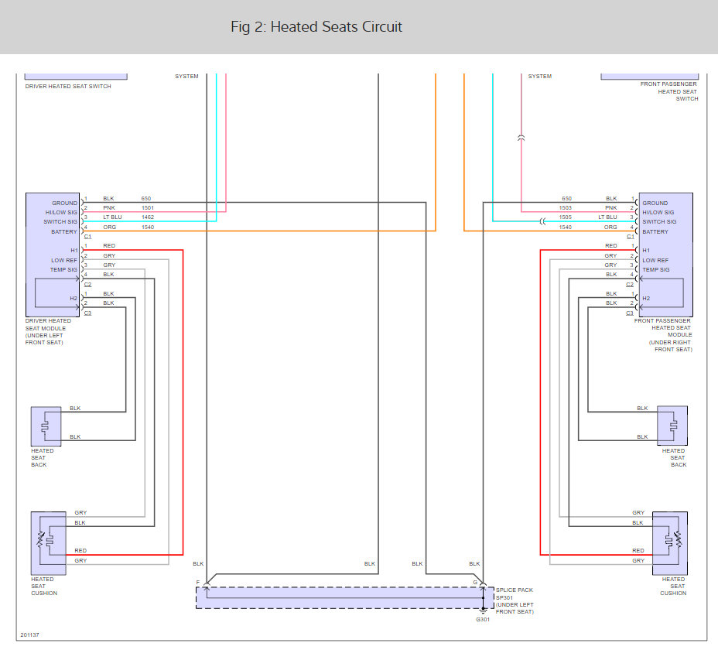Open the C3 connector link on passenger module
Screen dimensions: 718x650
pyautogui.click(x=630, y=313)
